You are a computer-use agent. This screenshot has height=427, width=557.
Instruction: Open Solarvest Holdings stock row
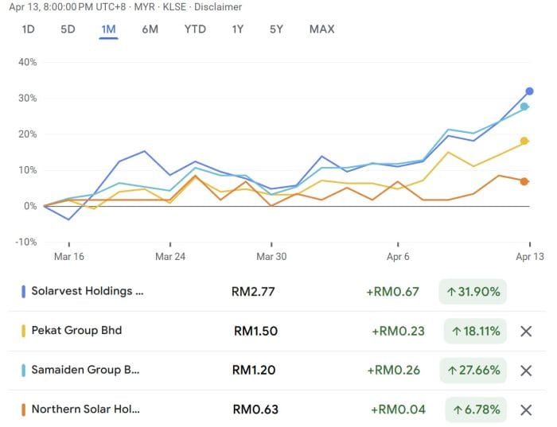pyautogui.click(x=88, y=291)
